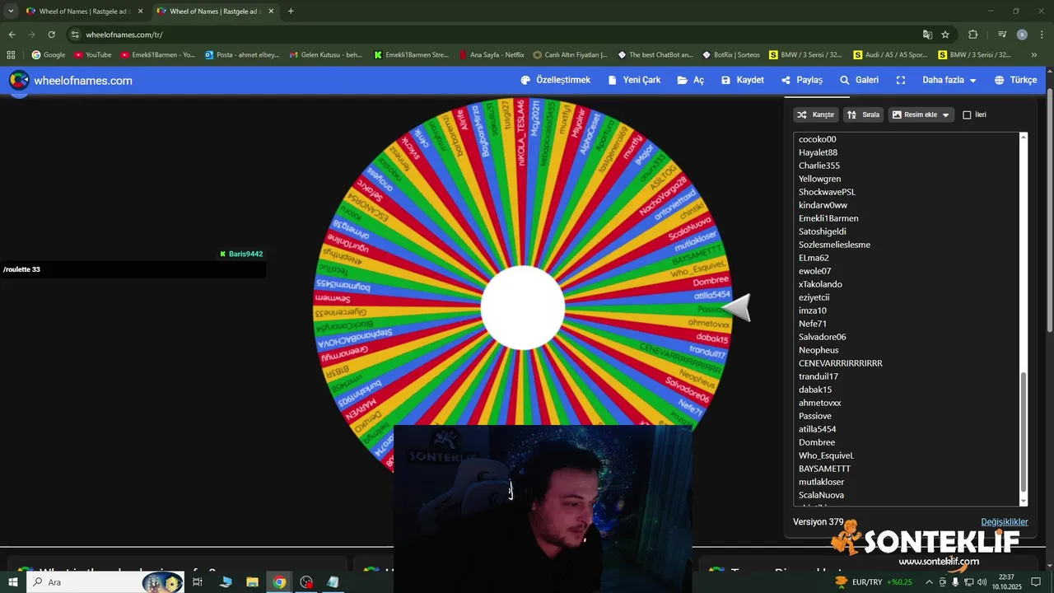Close the second Wheel of Names tab
The width and height of the screenshot is (1054, 593).
point(270,12)
